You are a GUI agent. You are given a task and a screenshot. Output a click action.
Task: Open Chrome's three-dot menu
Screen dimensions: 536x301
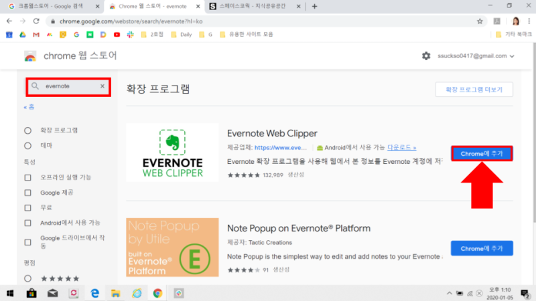pyautogui.click(x=529, y=21)
